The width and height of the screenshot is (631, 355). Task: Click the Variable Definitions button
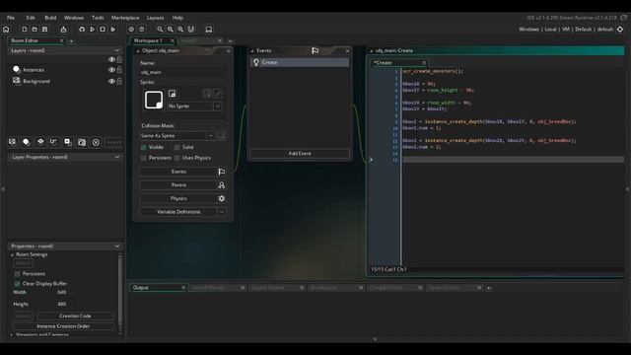click(178, 212)
